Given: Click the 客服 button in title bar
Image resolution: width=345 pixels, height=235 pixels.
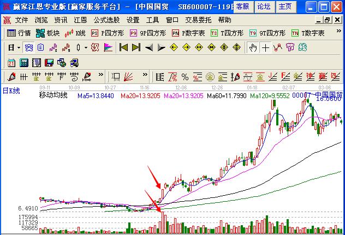Looking at the screenshot, I should [243, 7].
